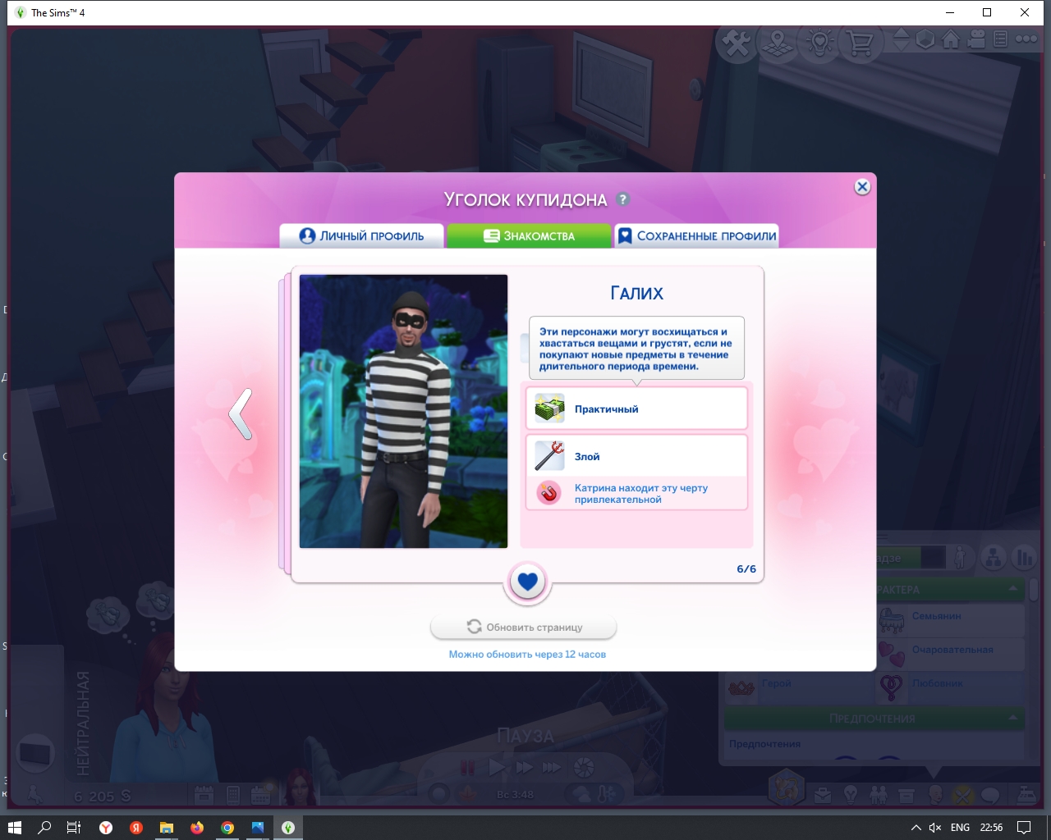Select the Знакомства tab
The width and height of the screenshot is (1051, 840).
[530, 236]
